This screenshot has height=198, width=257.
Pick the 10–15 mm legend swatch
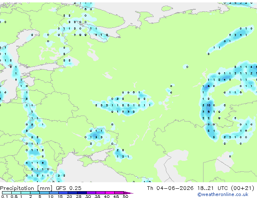(x=54, y=193)
